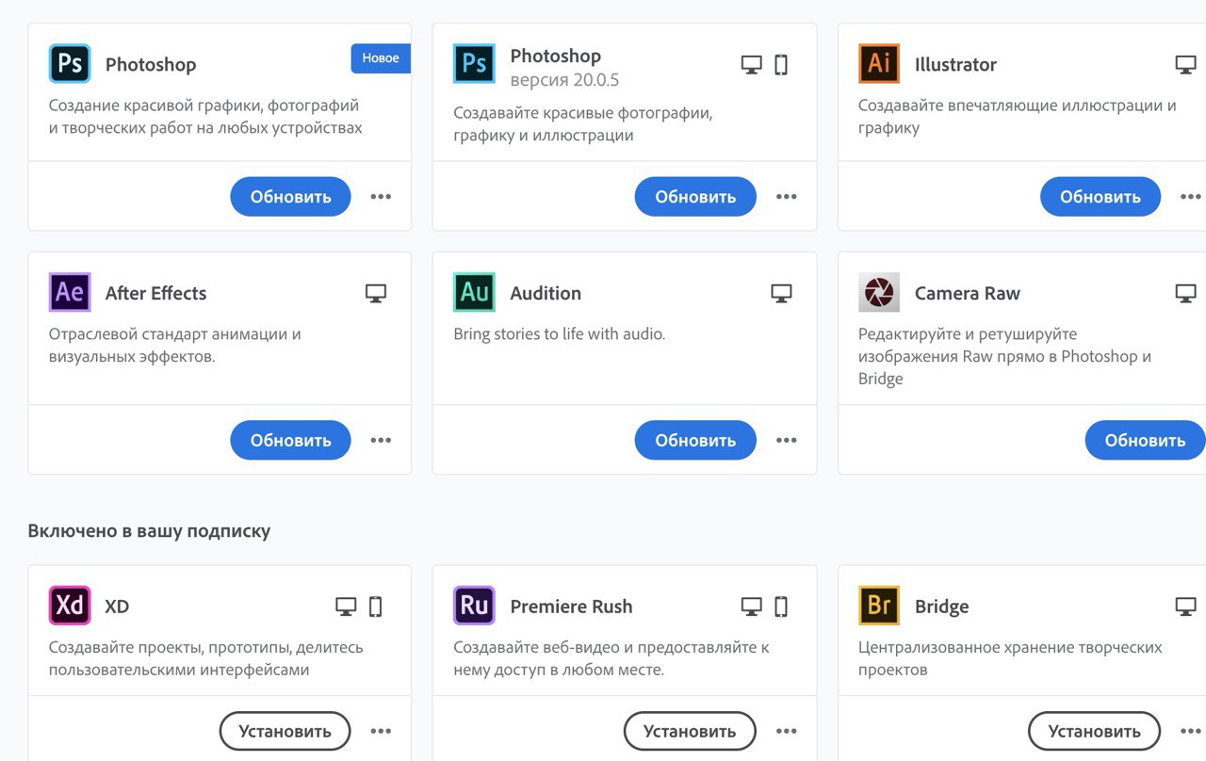Click the Camera Raw aperture icon
1206x761 pixels.
click(x=879, y=292)
